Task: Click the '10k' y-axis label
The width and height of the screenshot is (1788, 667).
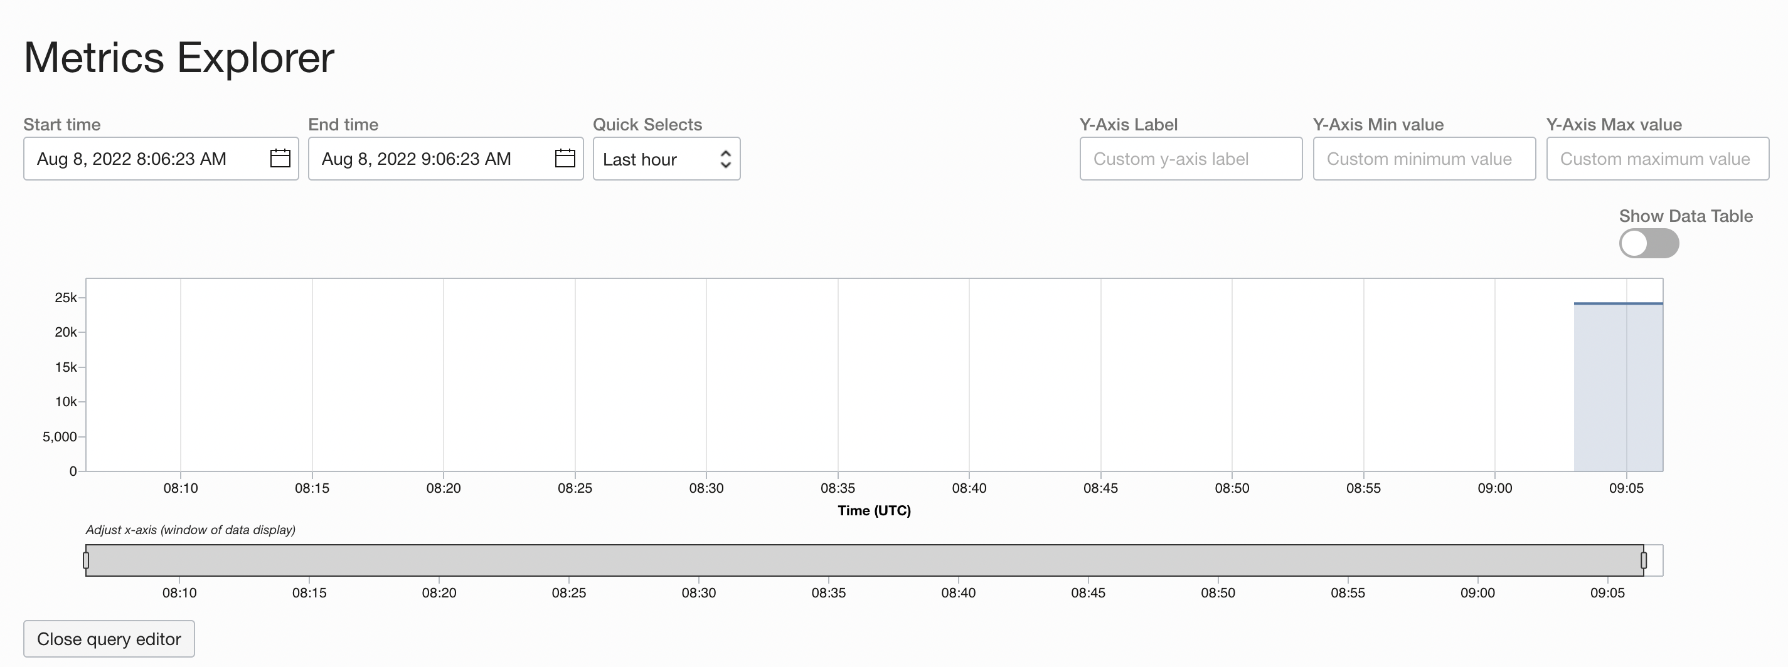Action: [66, 401]
